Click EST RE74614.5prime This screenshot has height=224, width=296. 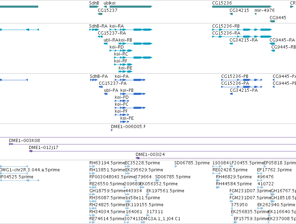[x=92, y=222]
